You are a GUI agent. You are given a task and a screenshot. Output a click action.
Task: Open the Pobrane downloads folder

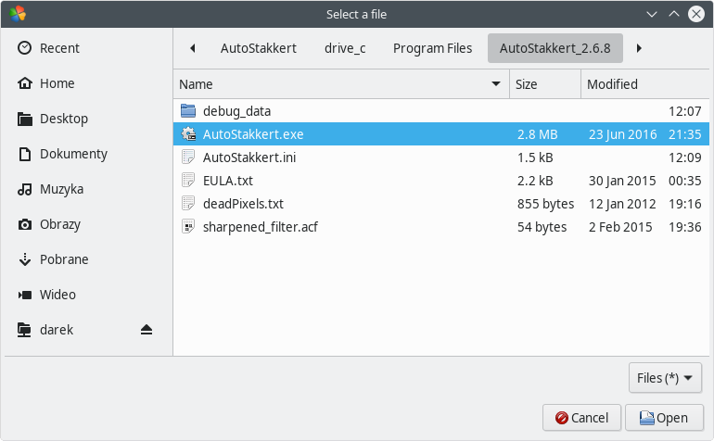coord(86,259)
